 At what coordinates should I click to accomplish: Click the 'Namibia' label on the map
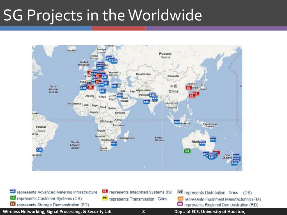(100, 136)
